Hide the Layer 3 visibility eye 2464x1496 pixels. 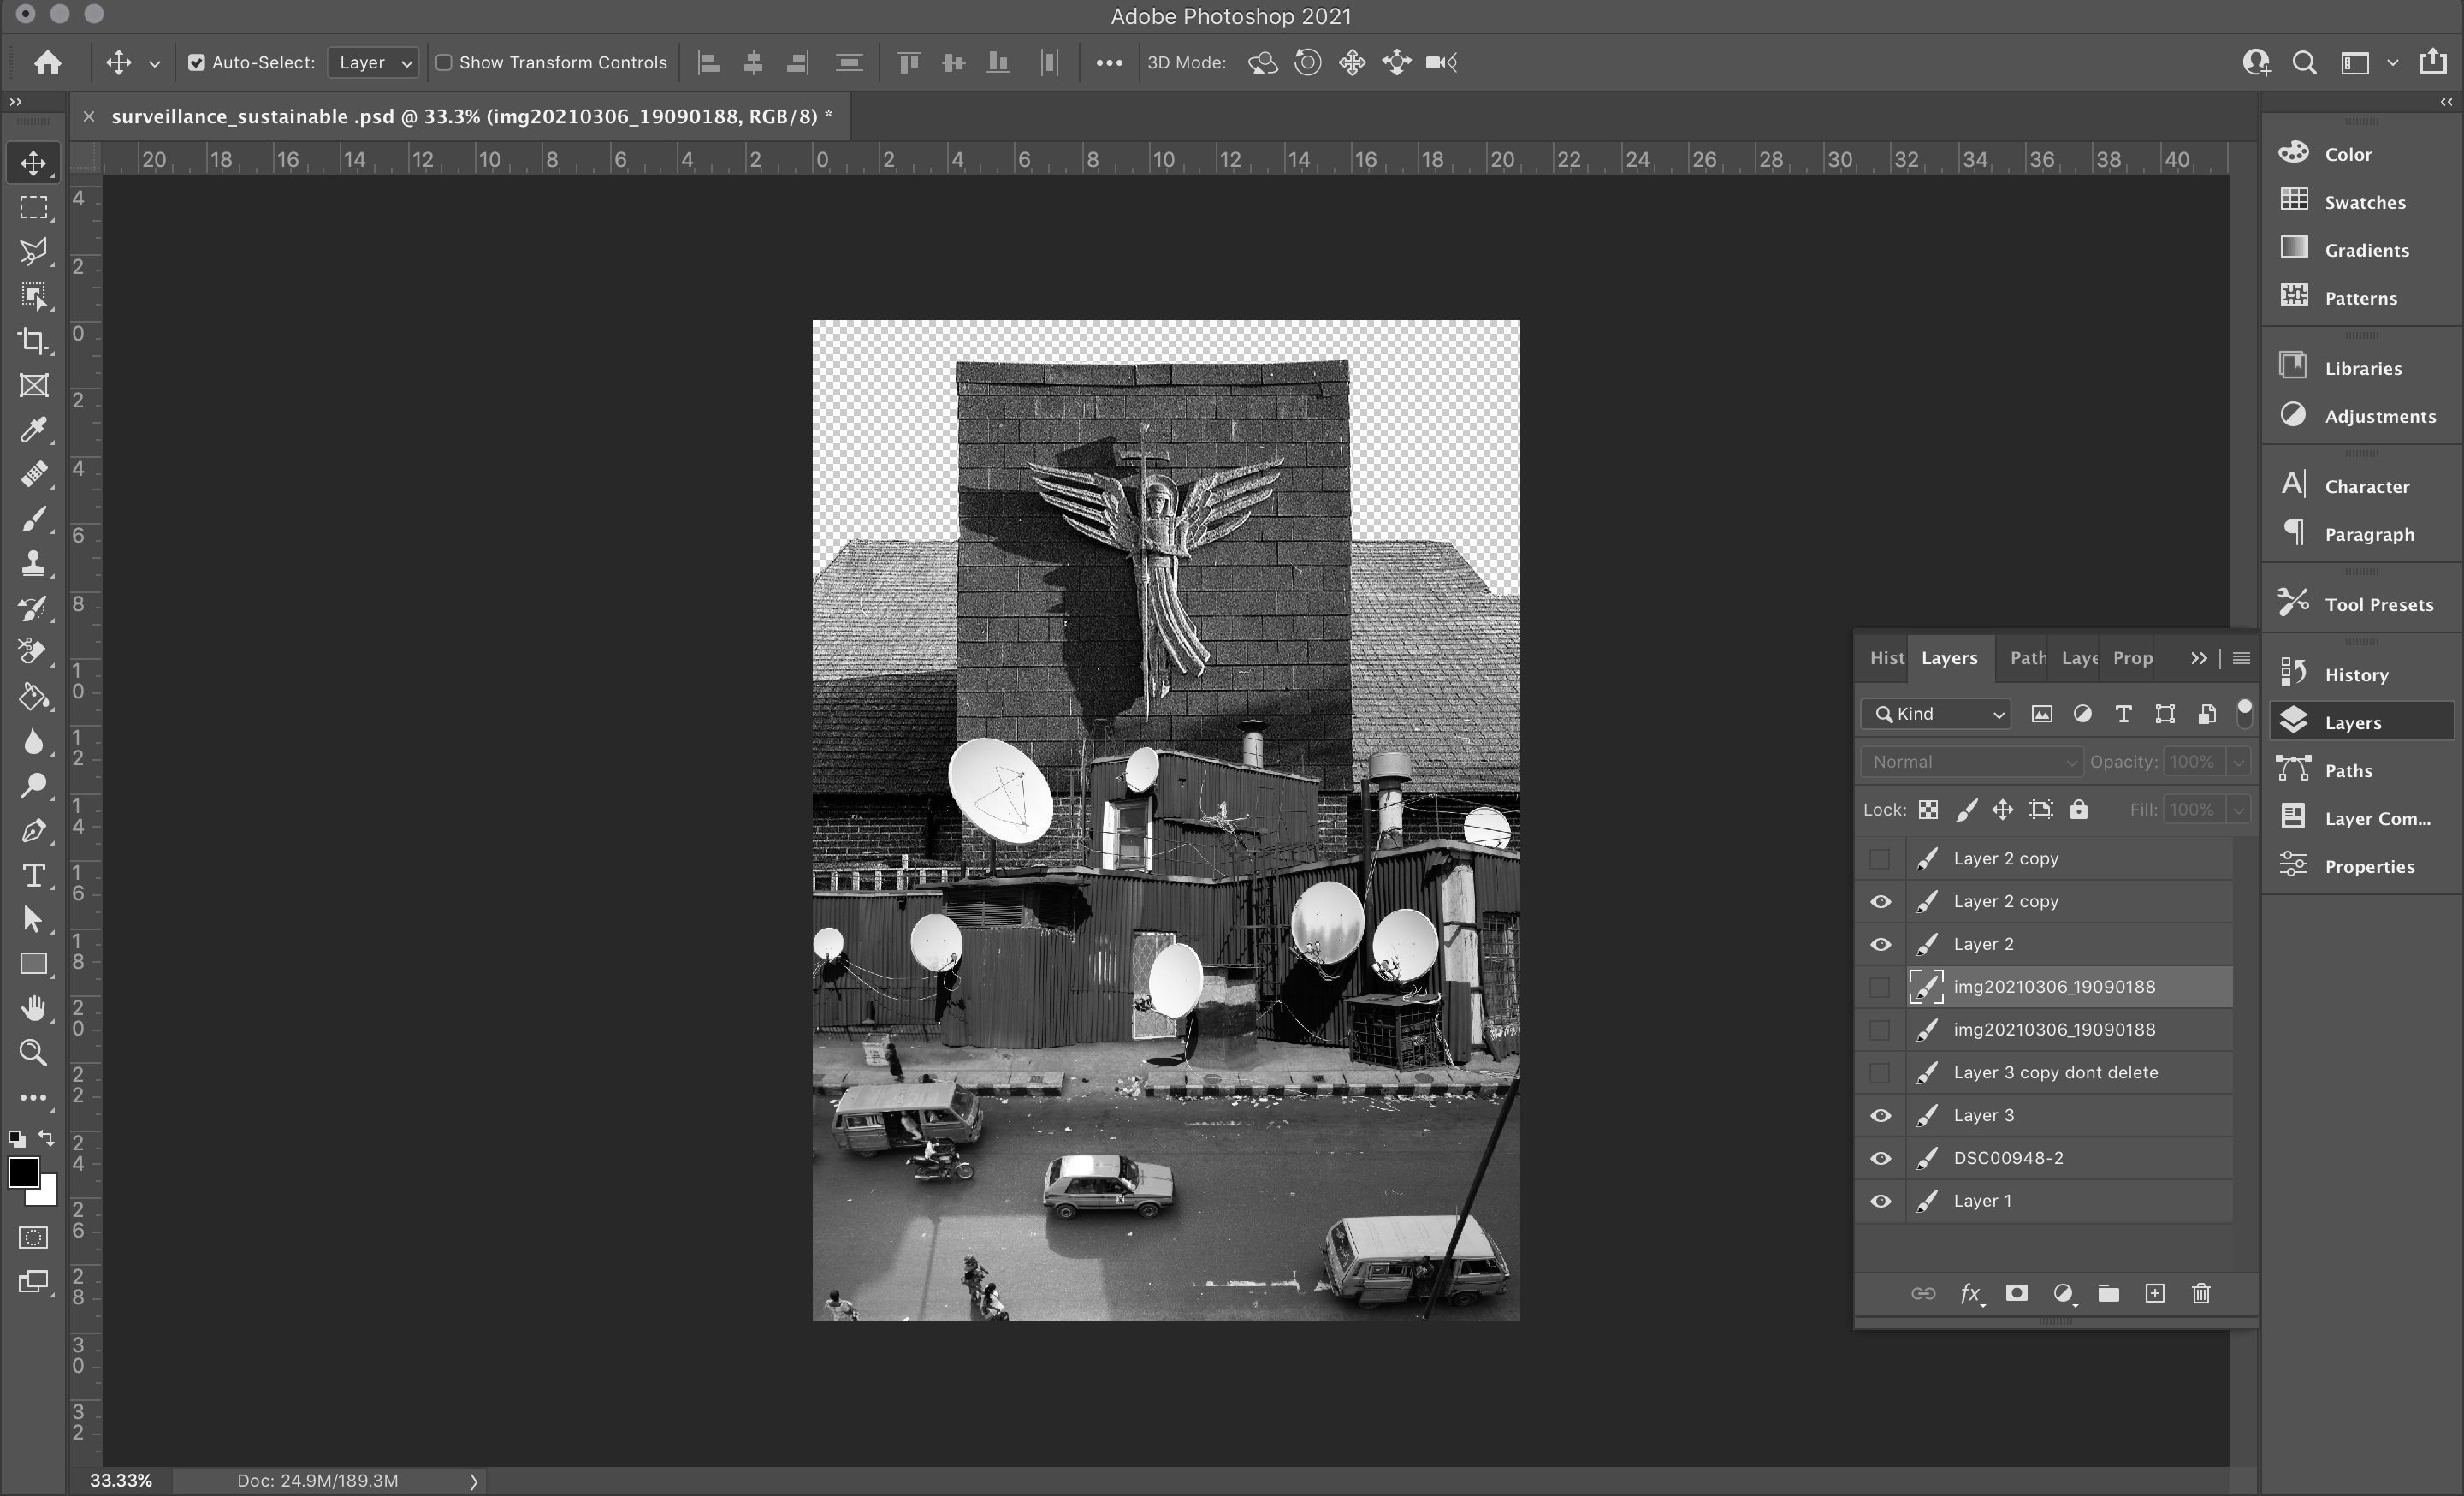click(1880, 1115)
